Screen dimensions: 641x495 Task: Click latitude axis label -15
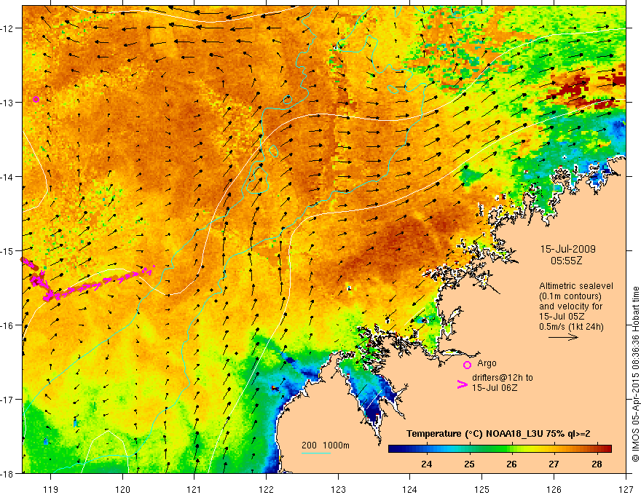pyautogui.click(x=9, y=250)
